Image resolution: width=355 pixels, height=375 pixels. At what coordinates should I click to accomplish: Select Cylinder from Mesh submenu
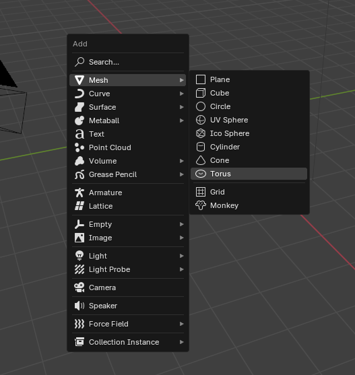(249, 147)
